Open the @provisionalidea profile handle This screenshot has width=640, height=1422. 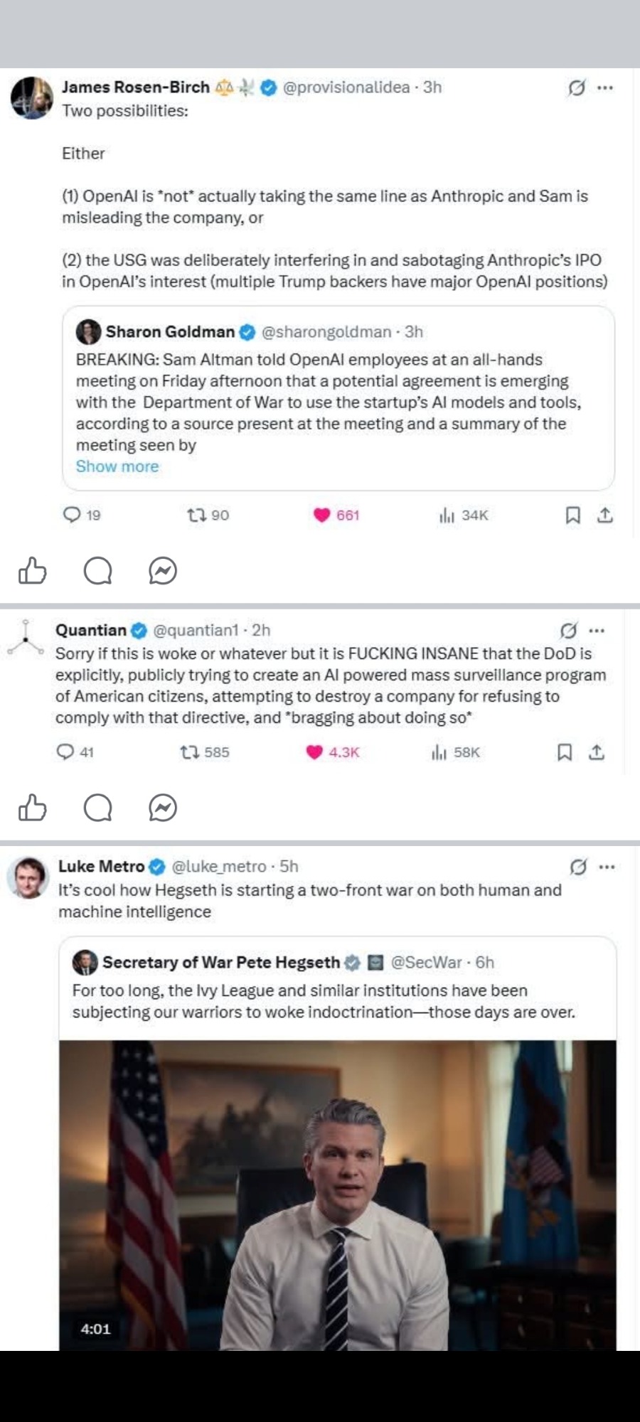[x=346, y=87]
